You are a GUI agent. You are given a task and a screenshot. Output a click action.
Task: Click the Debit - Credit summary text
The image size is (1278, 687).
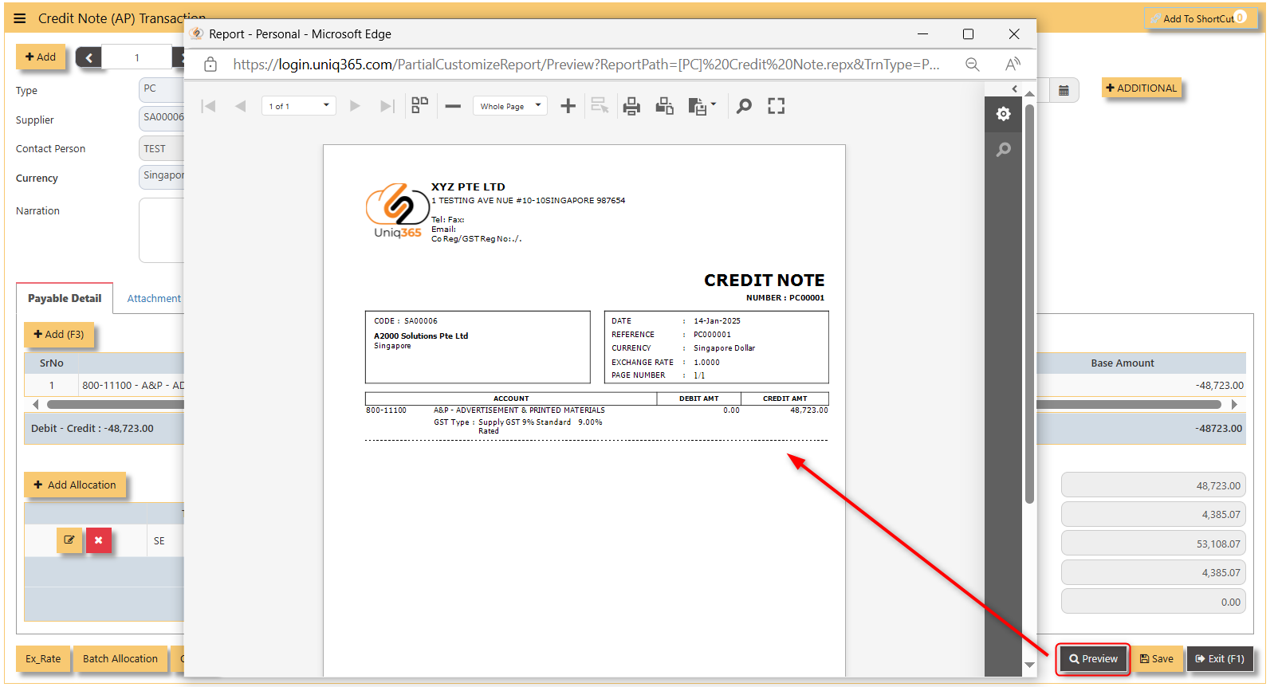(92, 429)
